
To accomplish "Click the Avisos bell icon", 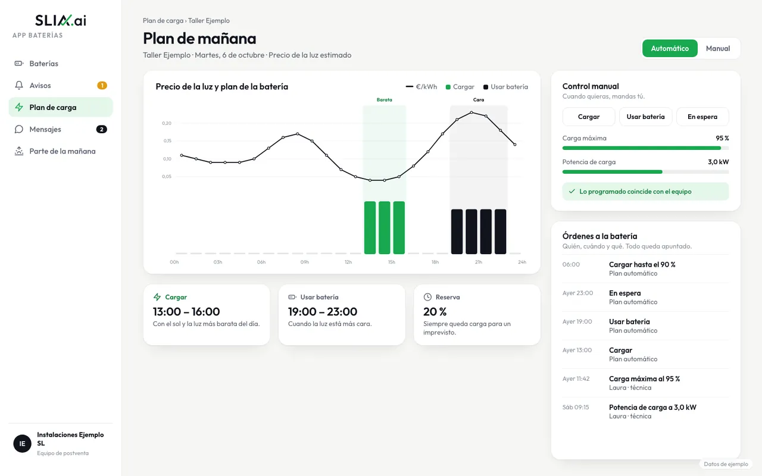I will click(x=19, y=85).
